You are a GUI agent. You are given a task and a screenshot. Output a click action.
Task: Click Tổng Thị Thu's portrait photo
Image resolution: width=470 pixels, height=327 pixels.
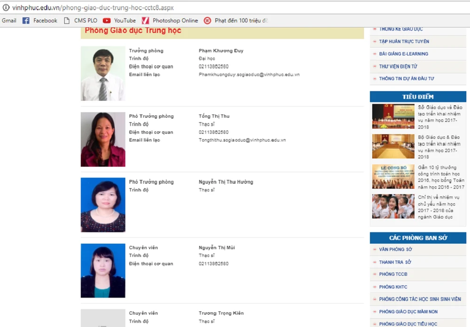coord(103,139)
